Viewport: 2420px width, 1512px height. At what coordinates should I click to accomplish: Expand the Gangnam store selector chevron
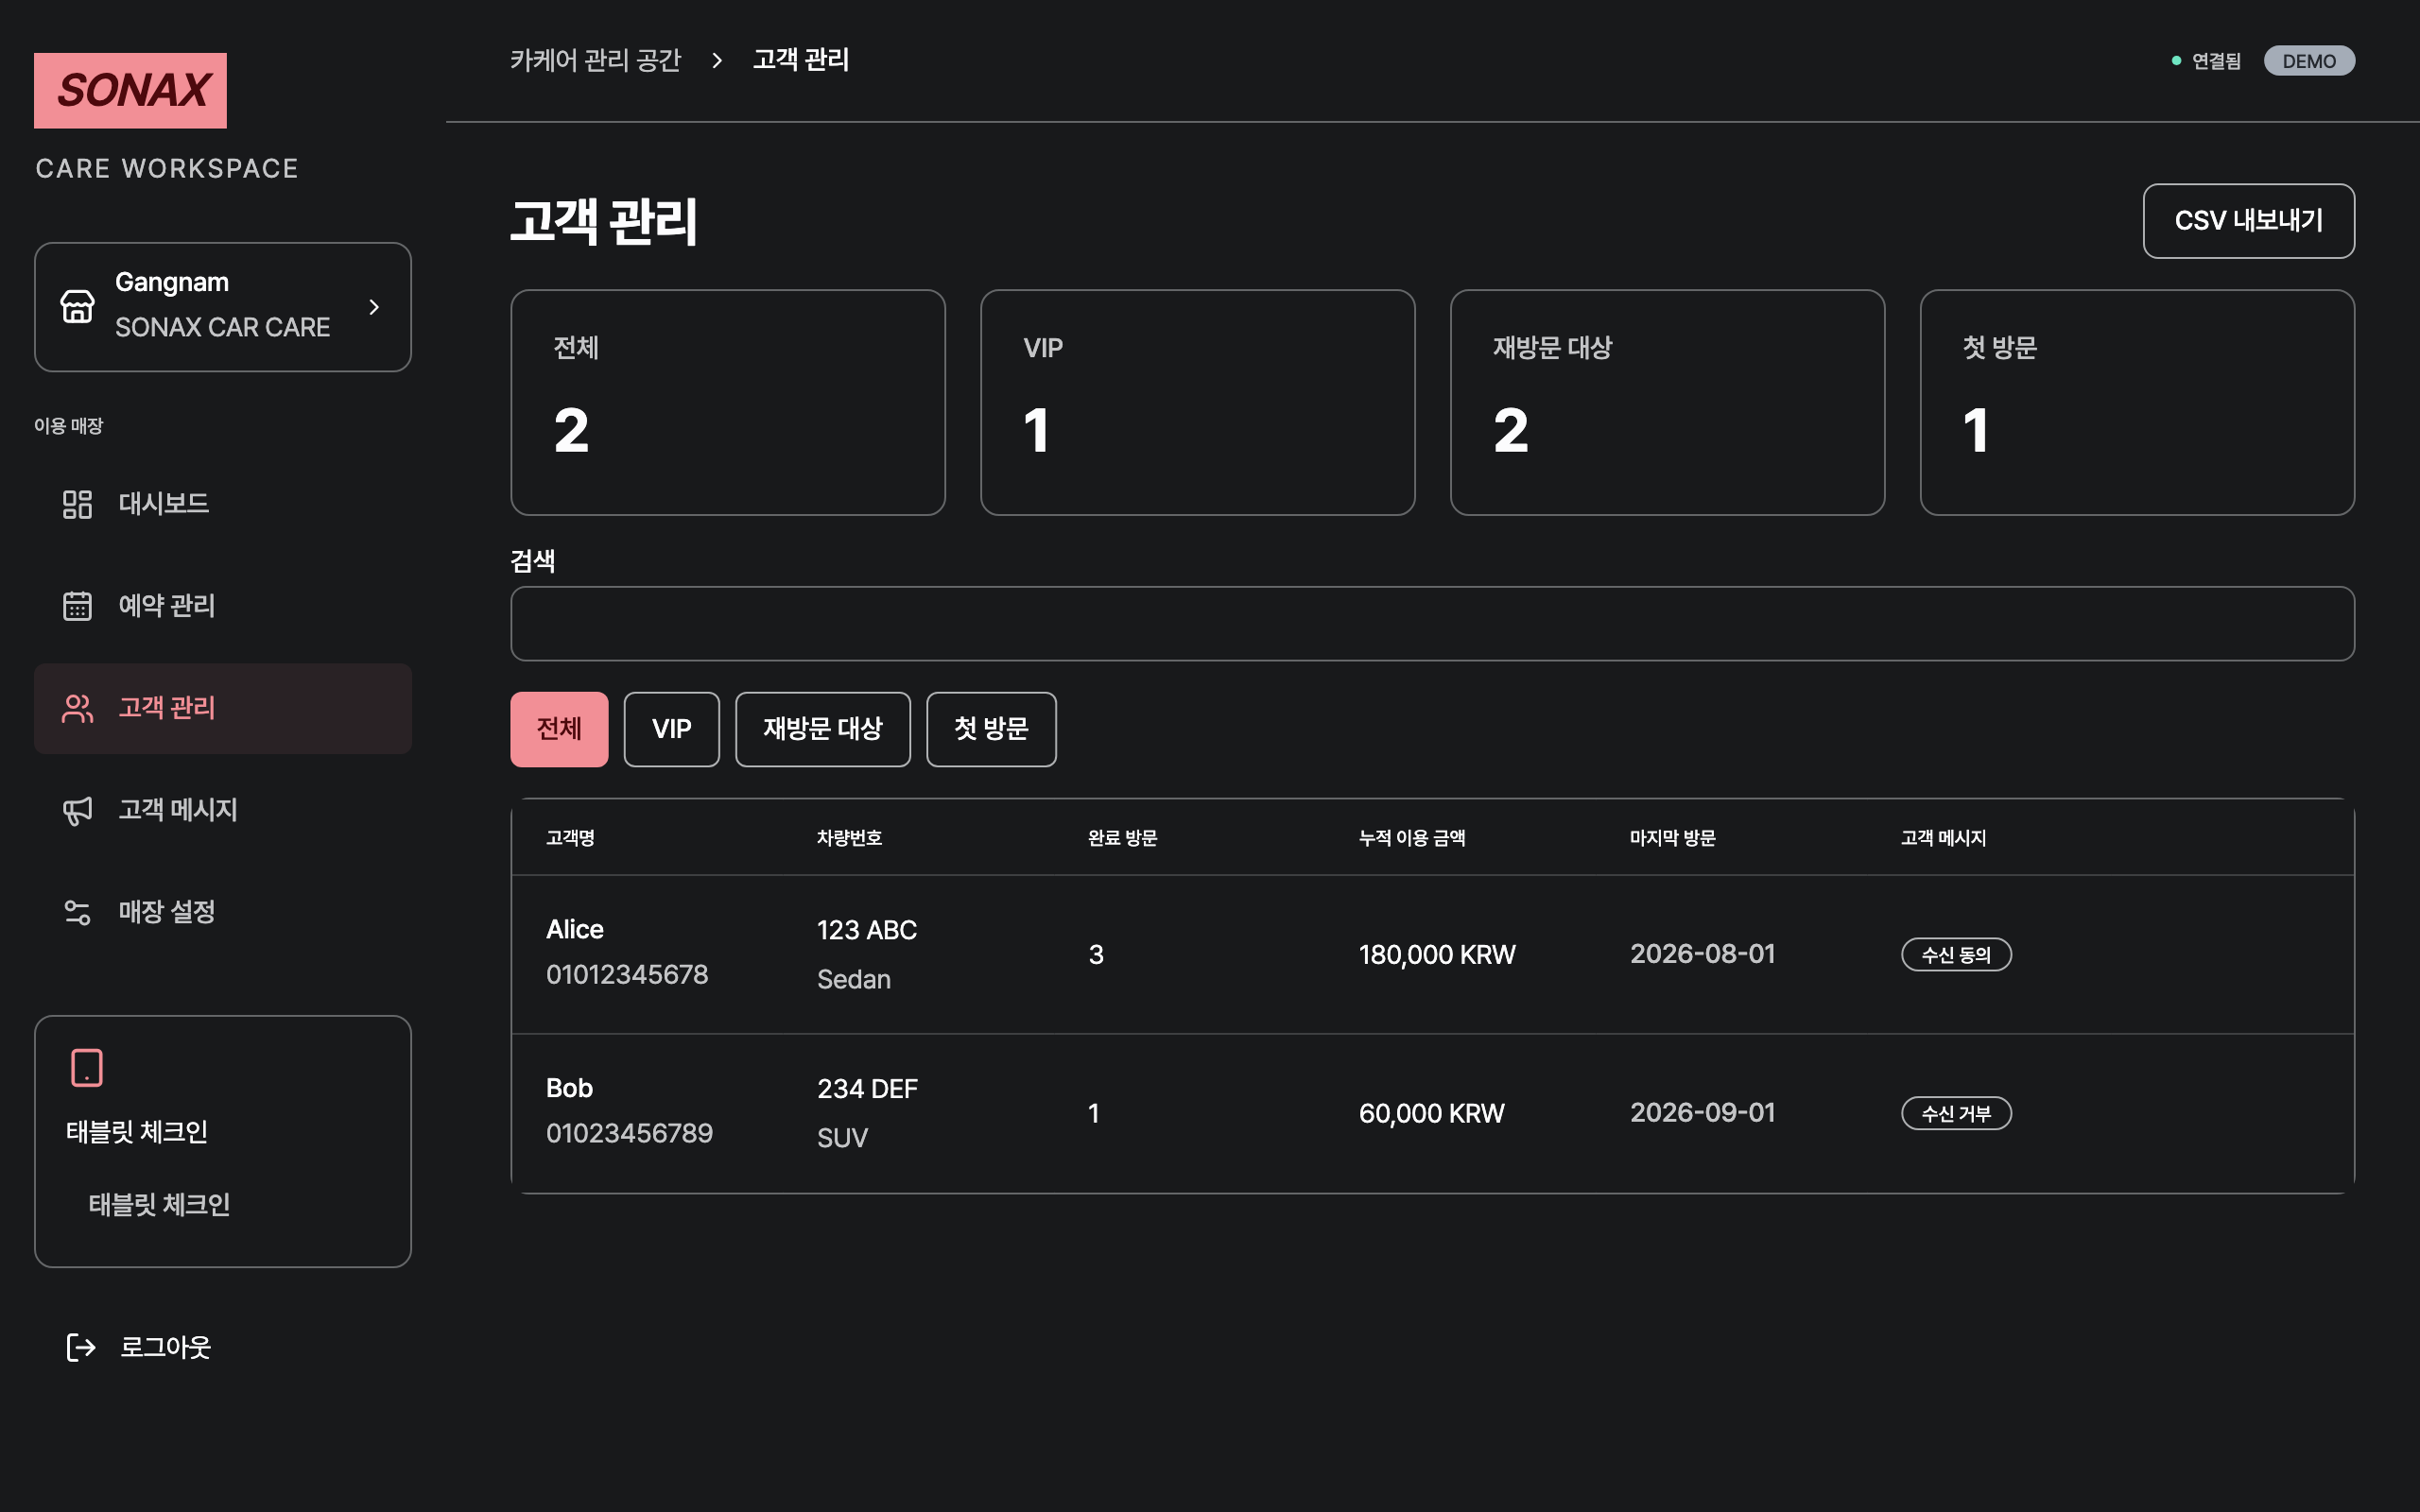[374, 307]
